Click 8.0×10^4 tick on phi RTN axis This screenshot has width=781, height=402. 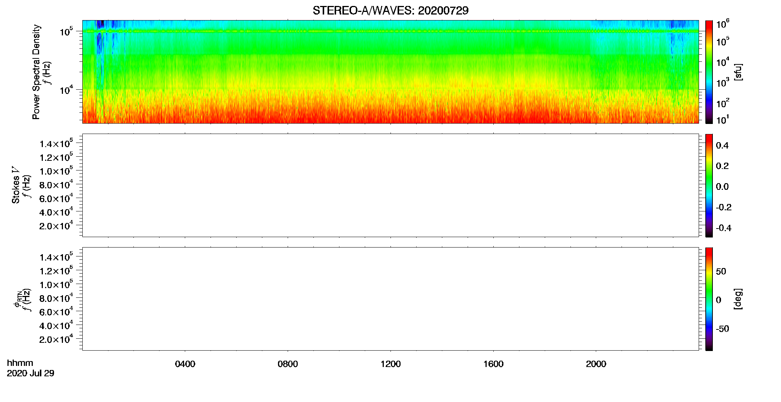tap(56, 298)
